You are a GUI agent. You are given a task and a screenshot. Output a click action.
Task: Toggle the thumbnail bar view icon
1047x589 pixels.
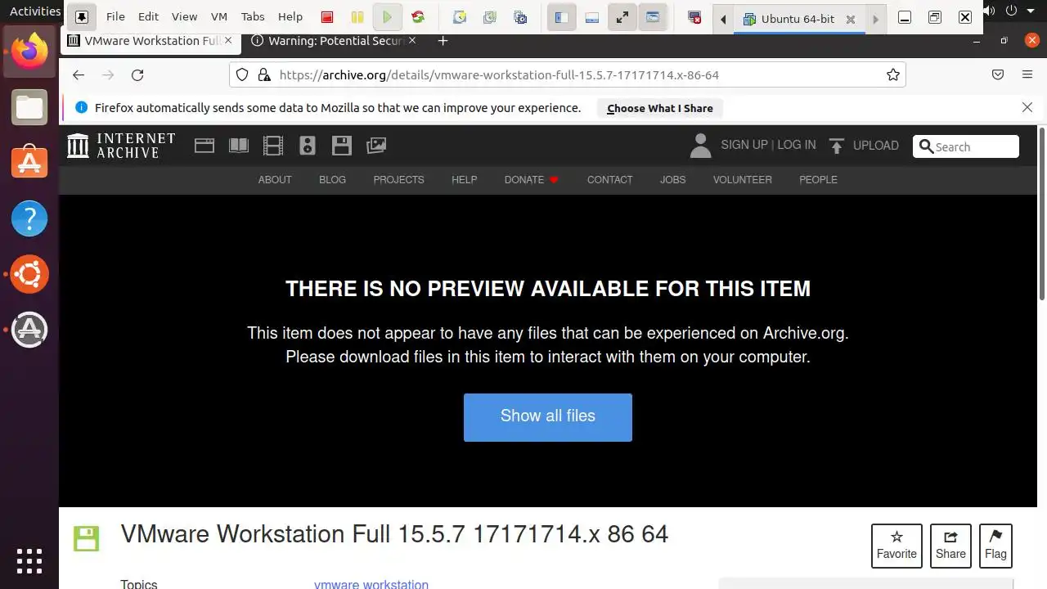click(592, 17)
